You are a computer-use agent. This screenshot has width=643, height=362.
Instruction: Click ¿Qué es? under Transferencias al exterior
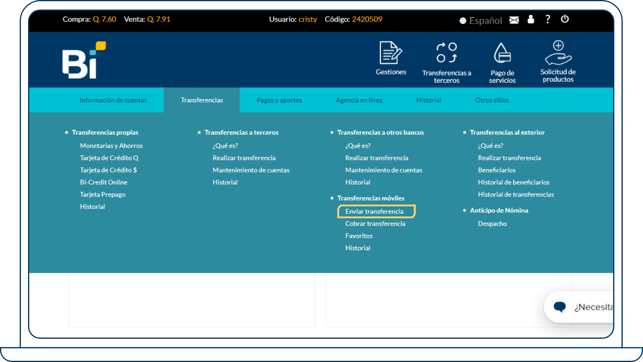[490, 146]
